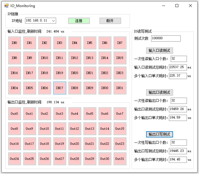
Task: Toggle output Out13
Action: (90, 129)
